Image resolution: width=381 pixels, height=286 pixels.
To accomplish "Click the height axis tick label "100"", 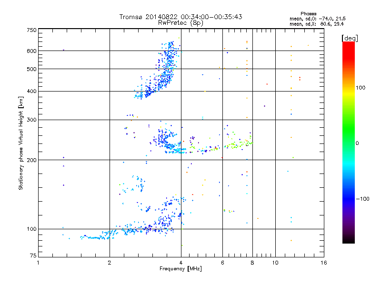I will [31, 229].
